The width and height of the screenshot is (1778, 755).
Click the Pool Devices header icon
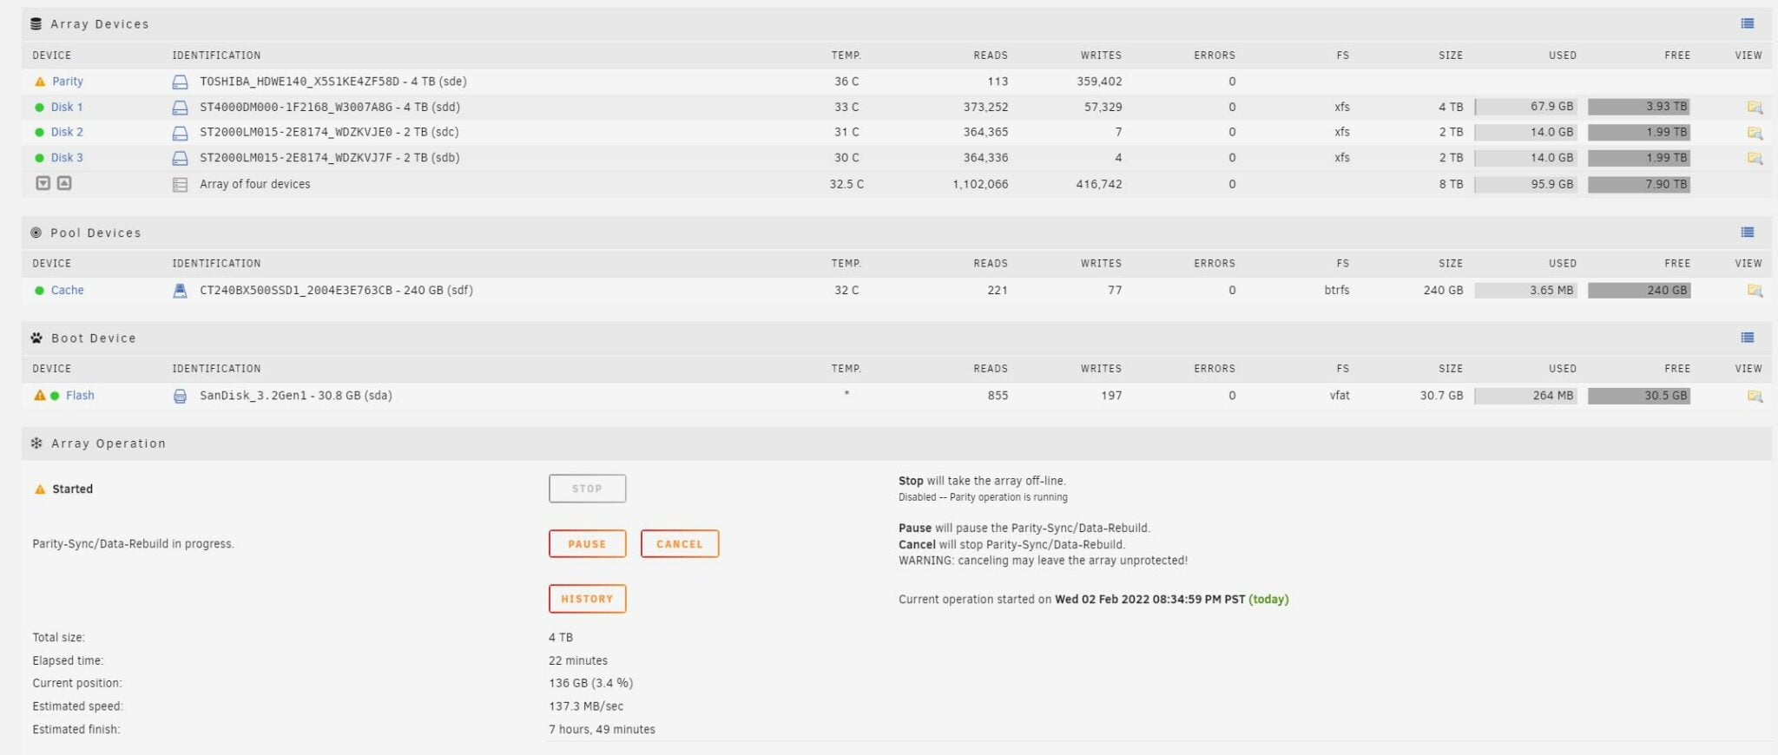(x=36, y=233)
